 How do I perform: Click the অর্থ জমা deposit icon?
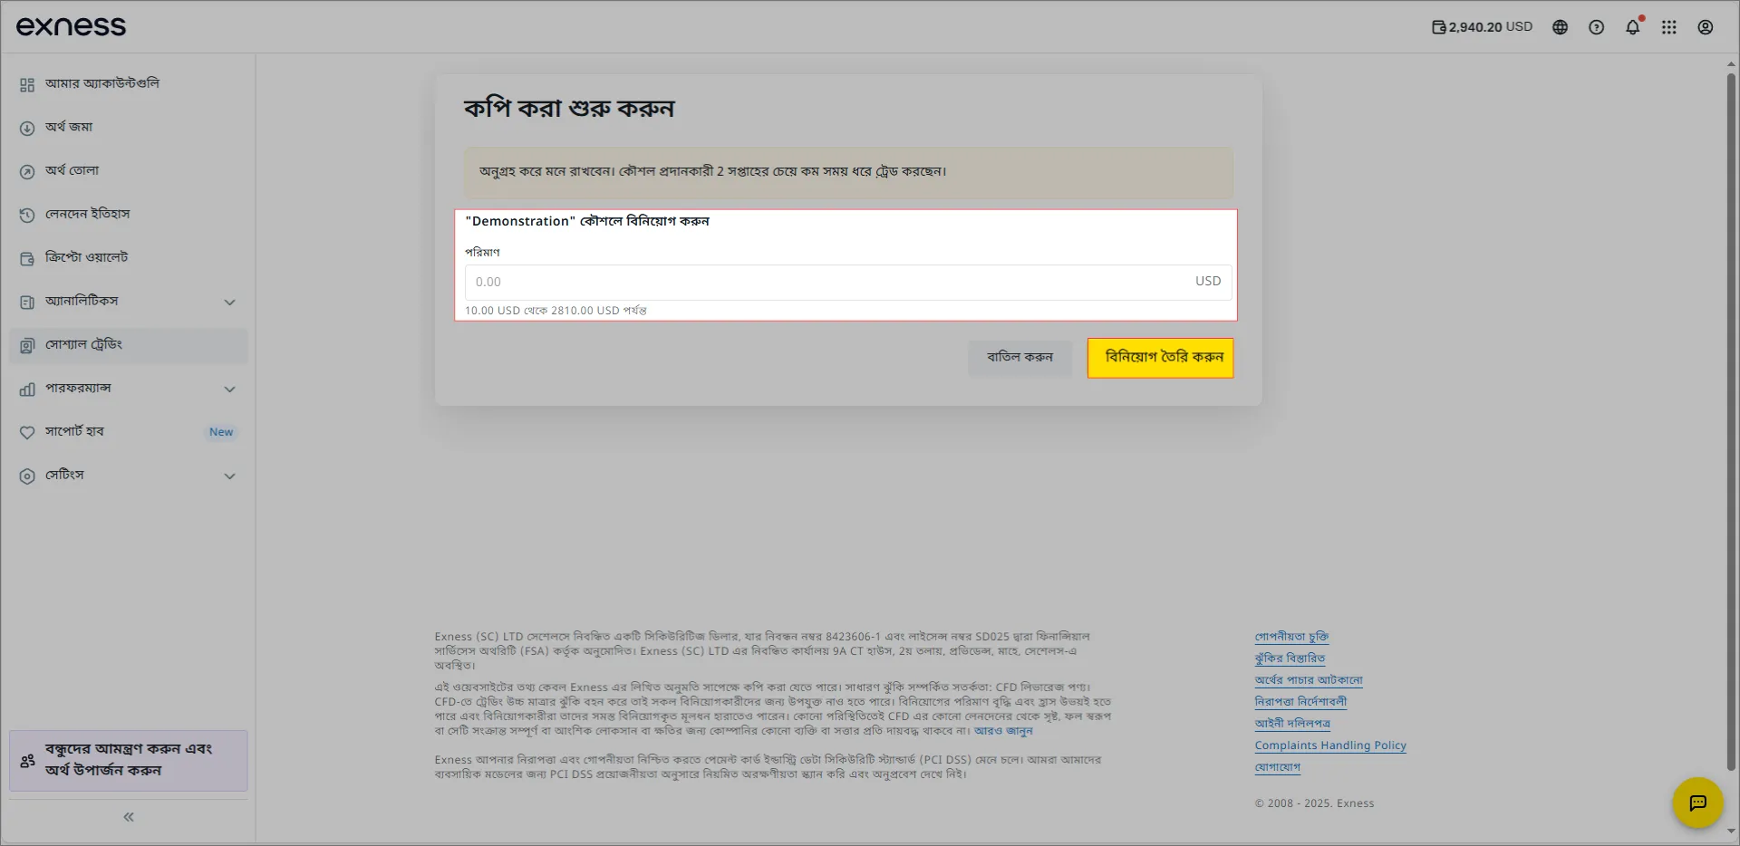click(x=27, y=128)
